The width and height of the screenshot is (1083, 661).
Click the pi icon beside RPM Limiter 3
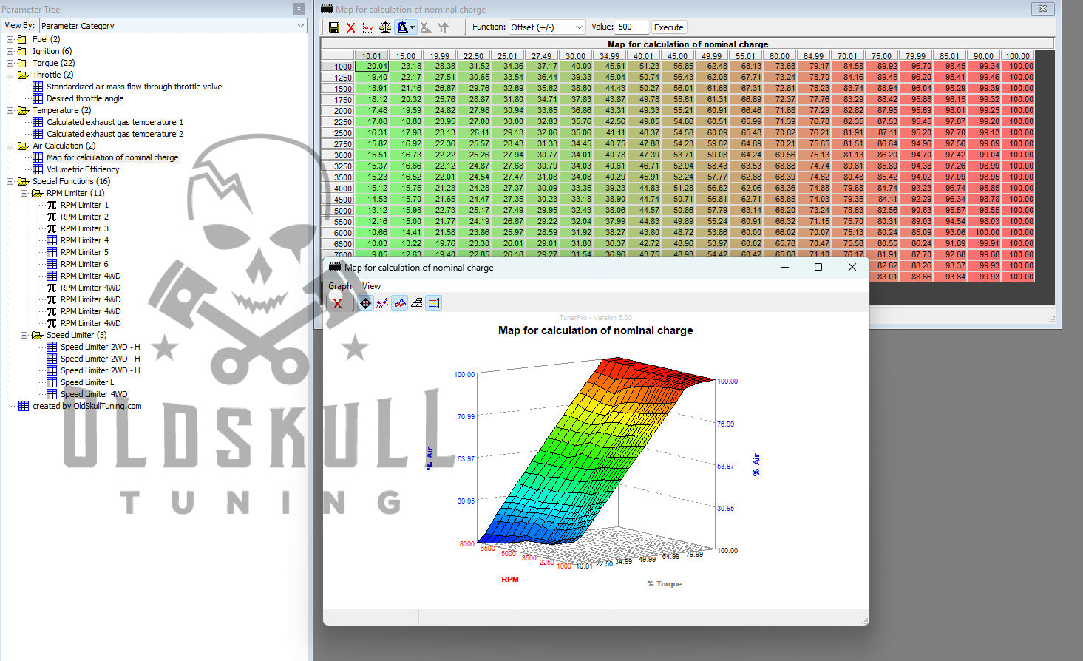pos(52,228)
